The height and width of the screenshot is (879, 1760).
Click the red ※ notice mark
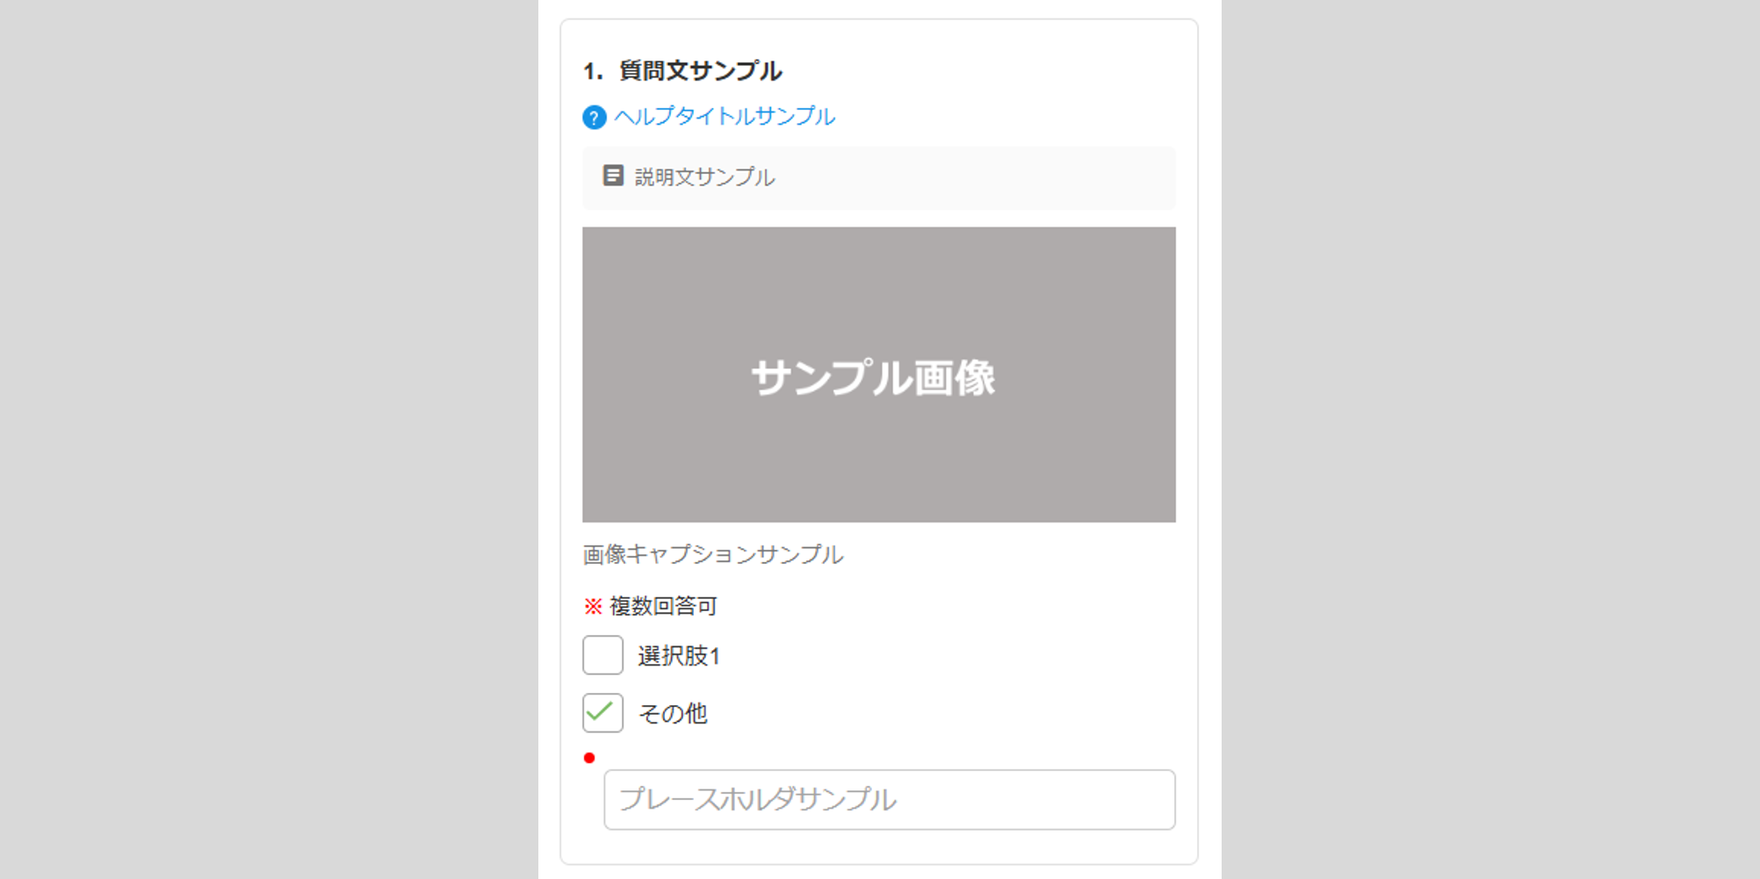(593, 606)
